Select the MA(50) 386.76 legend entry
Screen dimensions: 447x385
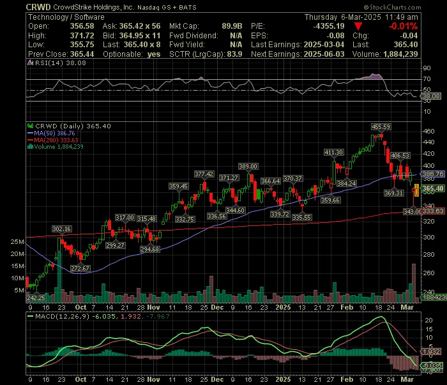[51, 133]
